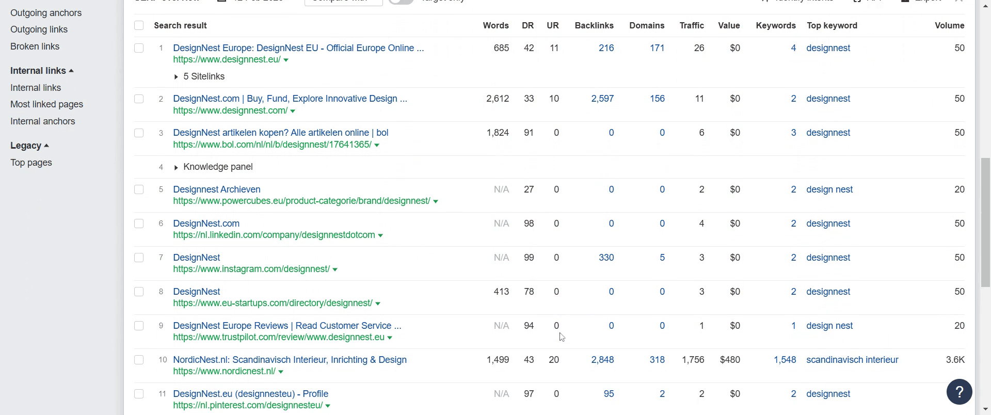Viewport: 991px width, 415px height.
Task: Click the vertical page scrollbar thumb
Action: tap(985, 222)
